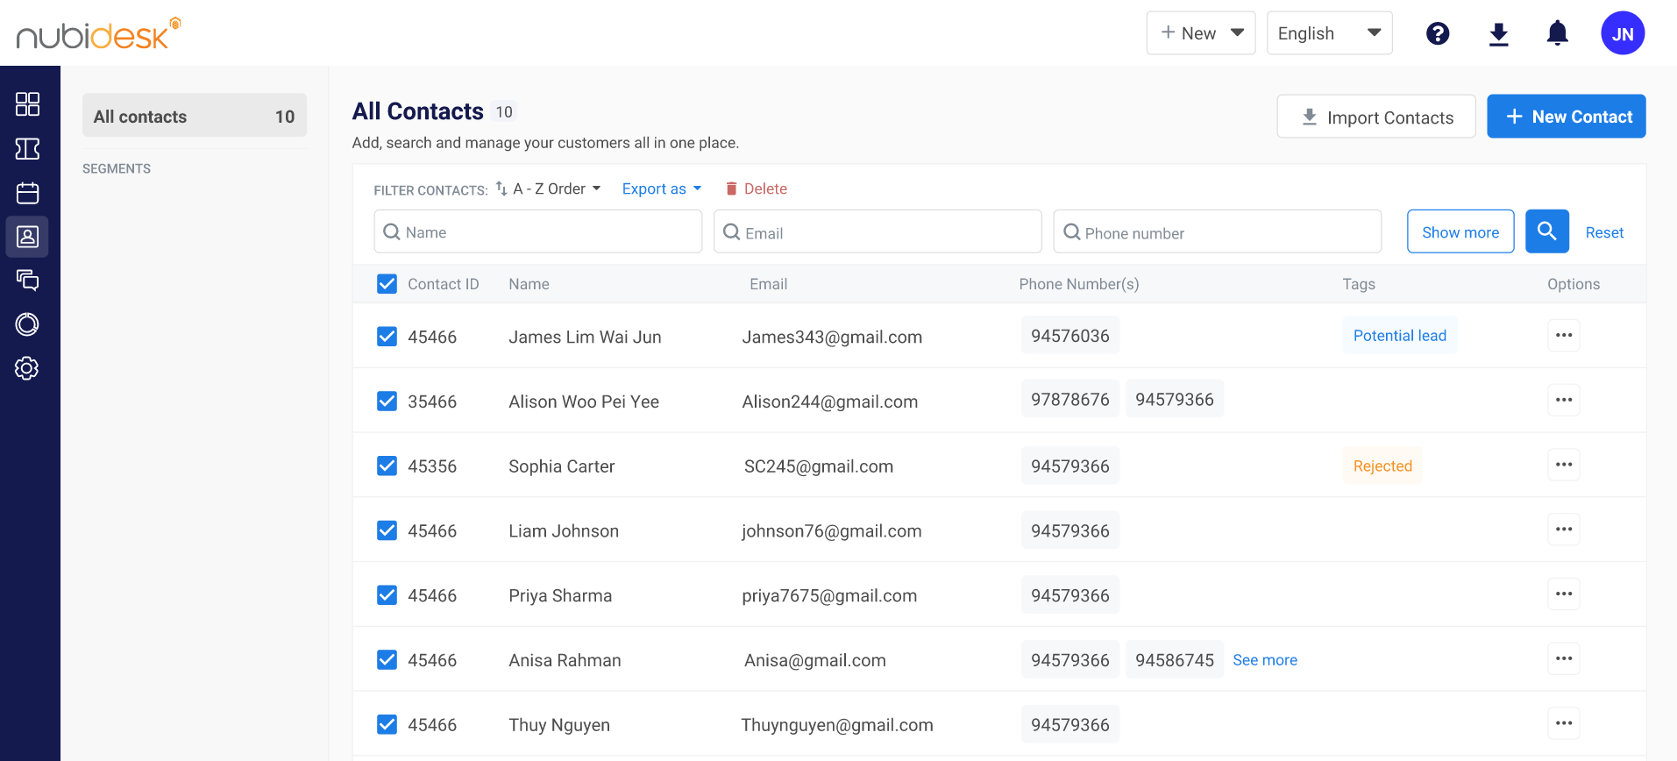The image size is (1677, 761).
Task: Open options menu for Alison Woo Pei Yee
Action: coord(1564,400)
